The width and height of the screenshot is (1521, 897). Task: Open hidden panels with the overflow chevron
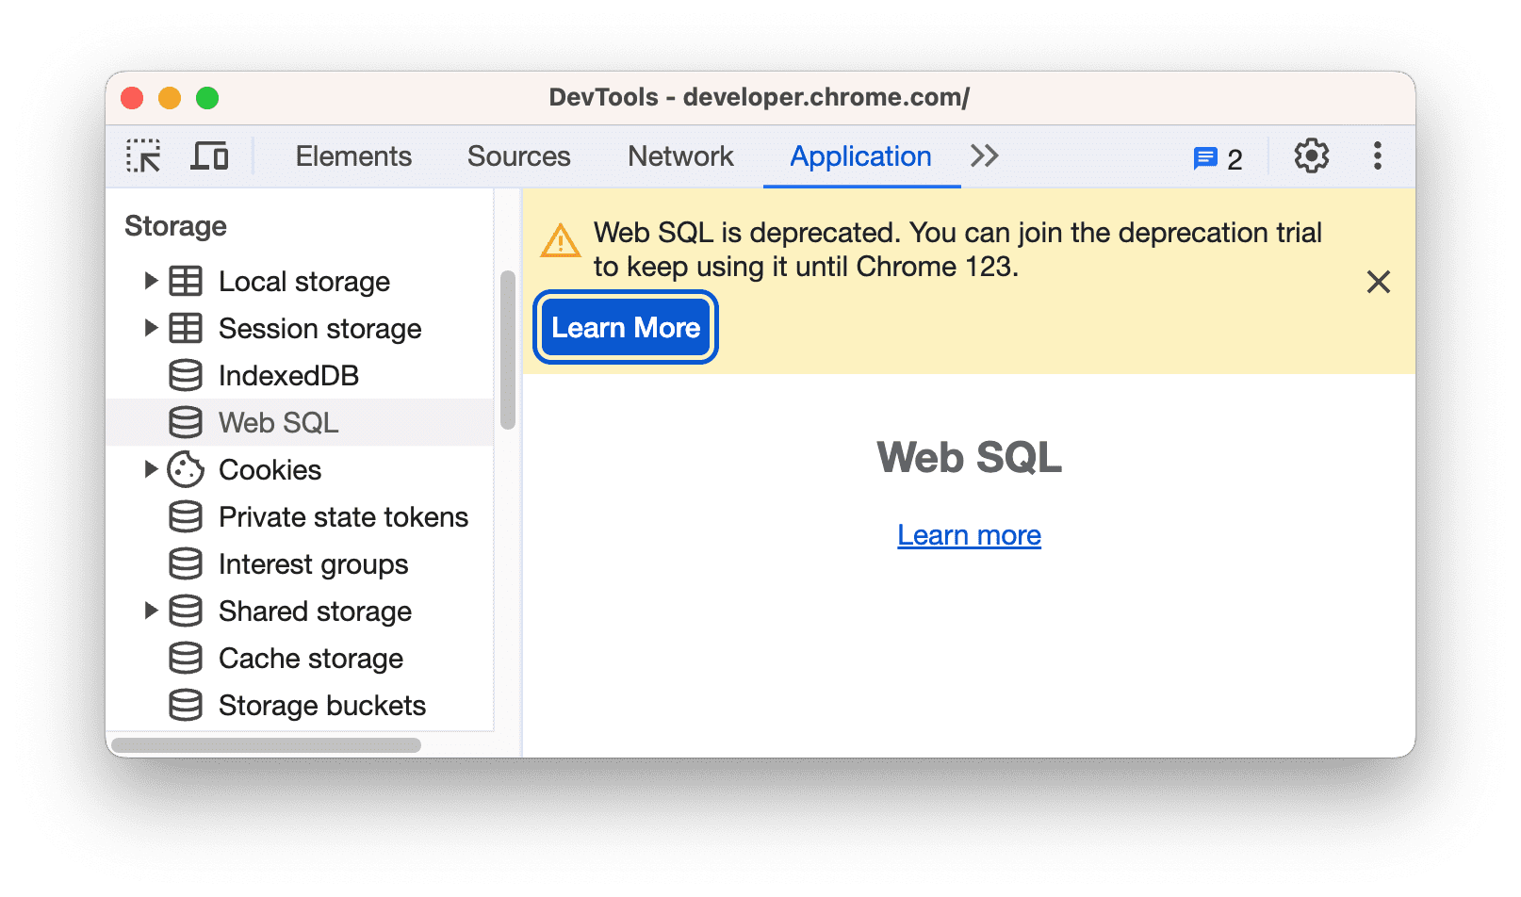click(x=983, y=155)
